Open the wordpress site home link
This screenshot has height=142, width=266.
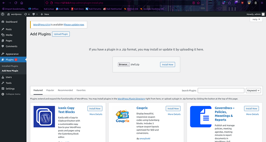[x=14, y=14]
